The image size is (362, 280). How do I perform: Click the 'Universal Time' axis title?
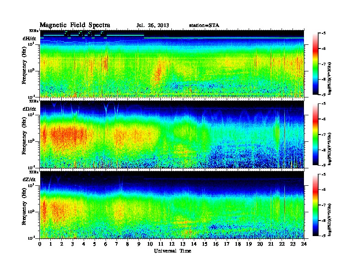point(172,251)
